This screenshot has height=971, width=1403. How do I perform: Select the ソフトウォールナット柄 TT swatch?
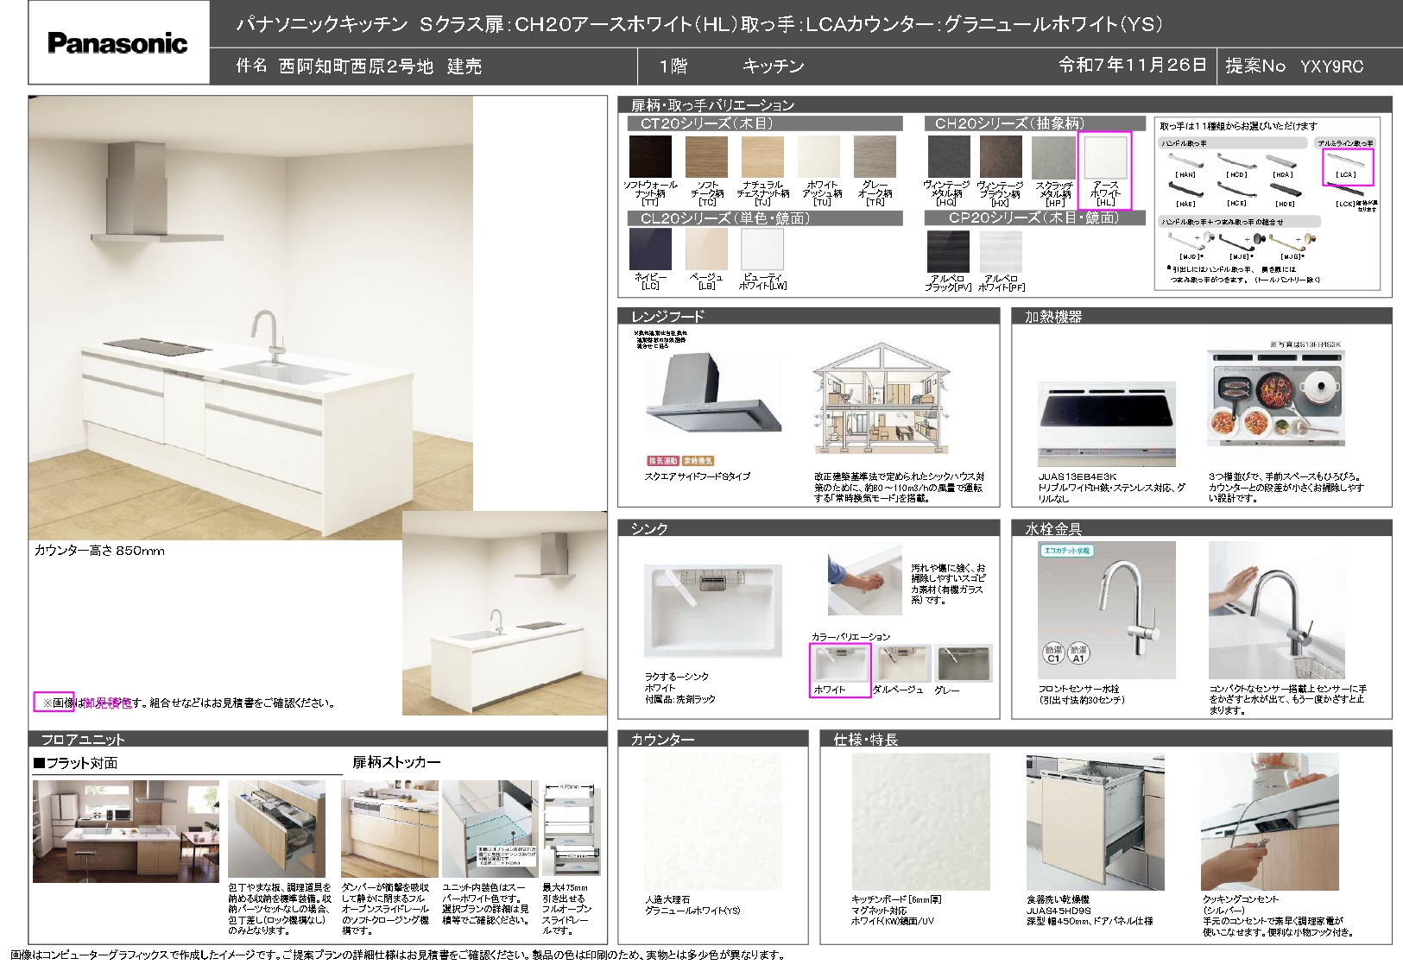click(650, 157)
